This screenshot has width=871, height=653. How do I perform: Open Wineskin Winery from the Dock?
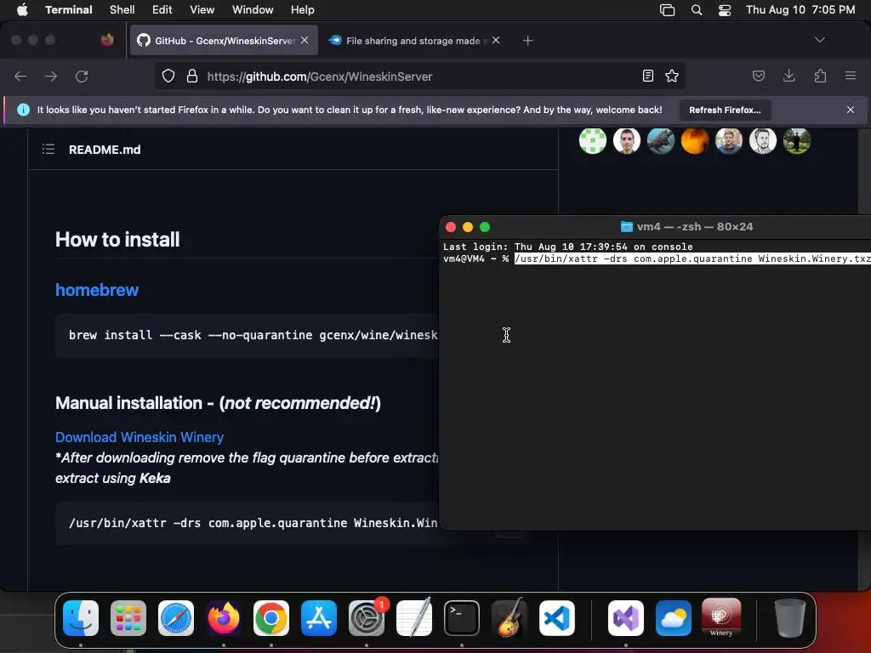[x=721, y=618]
